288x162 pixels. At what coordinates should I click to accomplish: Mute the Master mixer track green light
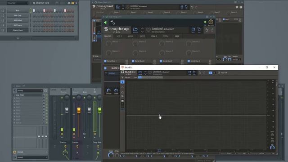click(62, 98)
